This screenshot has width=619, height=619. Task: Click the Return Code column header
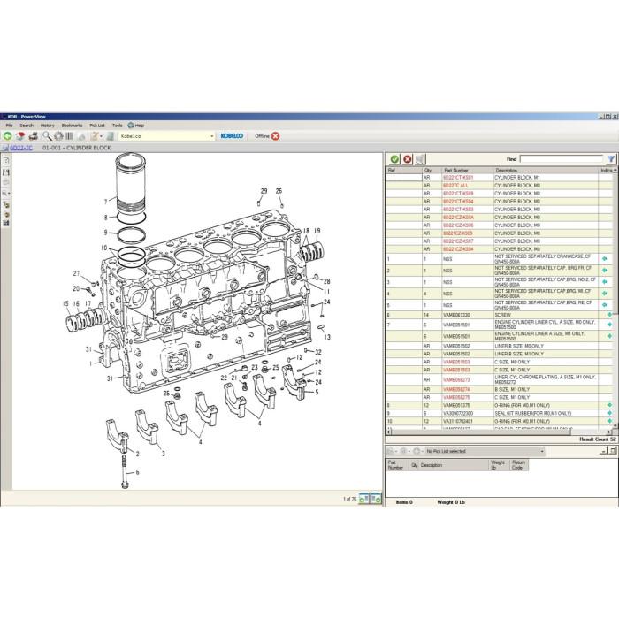click(519, 465)
